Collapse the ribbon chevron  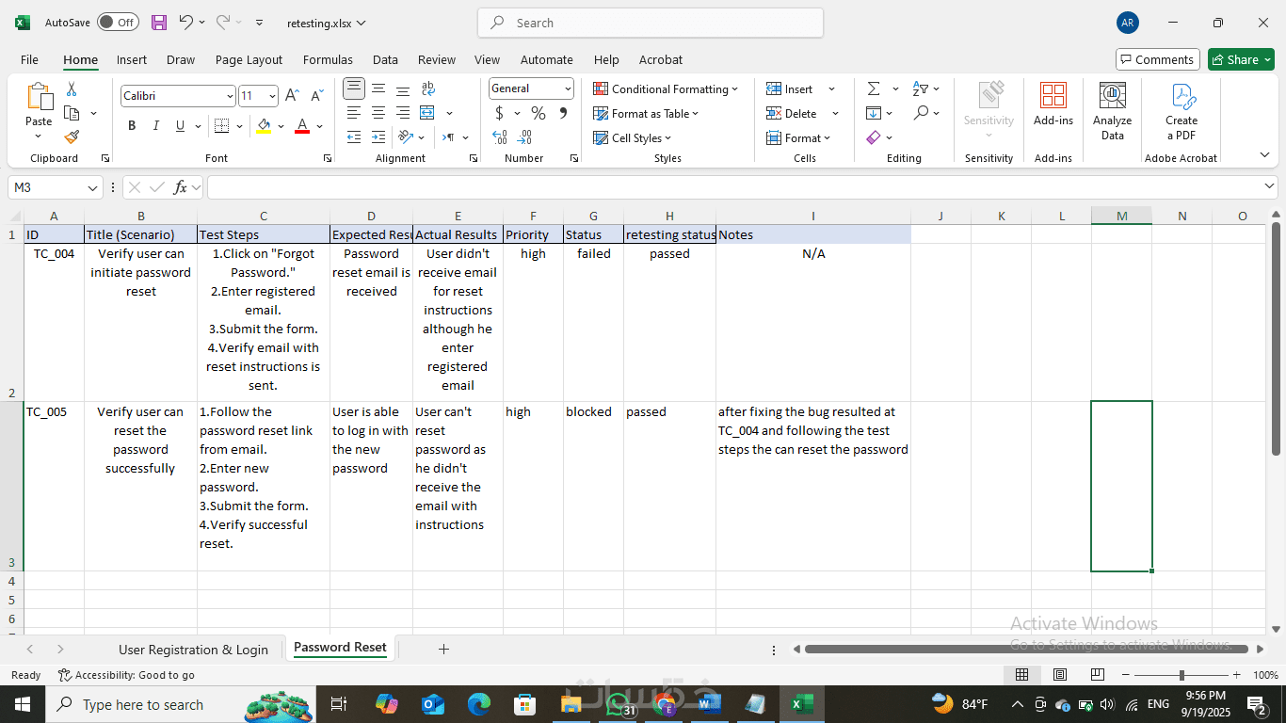coord(1264,155)
